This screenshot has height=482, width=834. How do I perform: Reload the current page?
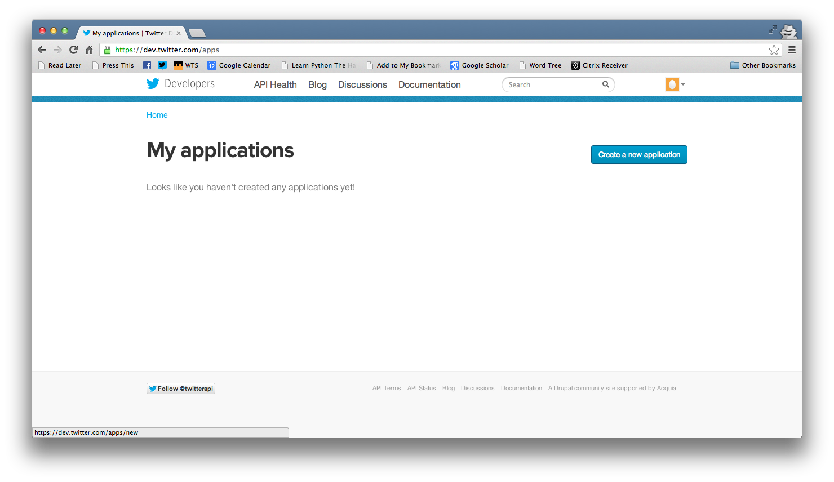[73, 50]
